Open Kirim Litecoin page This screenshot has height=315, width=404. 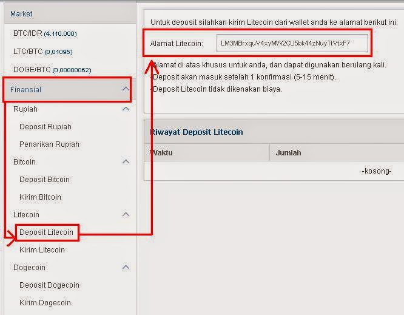(x=42, y=250)
